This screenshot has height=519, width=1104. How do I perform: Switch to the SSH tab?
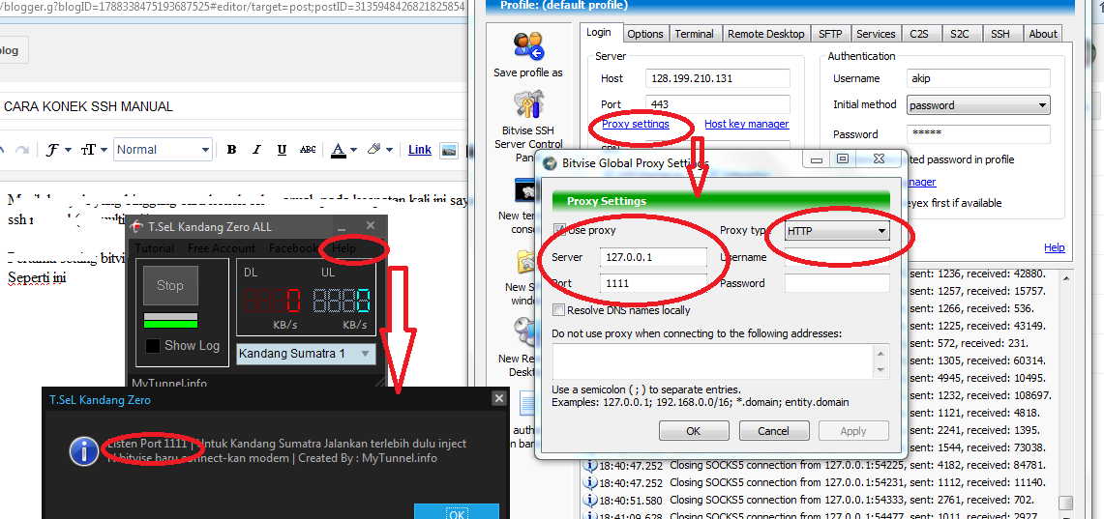(x=1000, y=34)
